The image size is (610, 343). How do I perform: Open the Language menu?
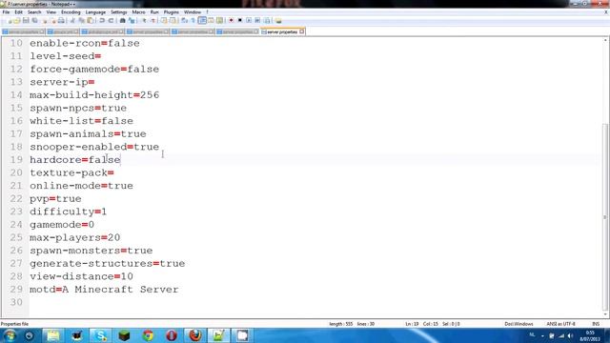point(95,12)
